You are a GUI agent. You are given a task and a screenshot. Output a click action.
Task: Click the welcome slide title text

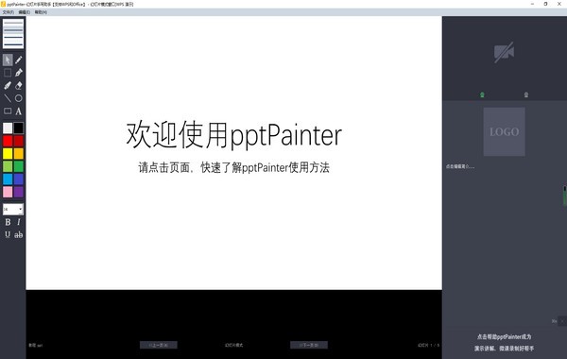tap(234, 135)
